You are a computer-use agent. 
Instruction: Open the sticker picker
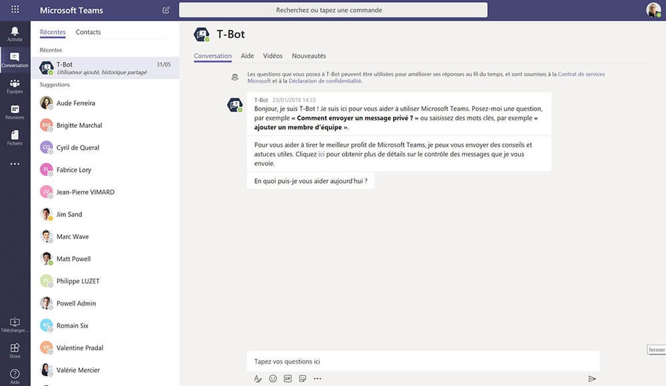(303, 378)
